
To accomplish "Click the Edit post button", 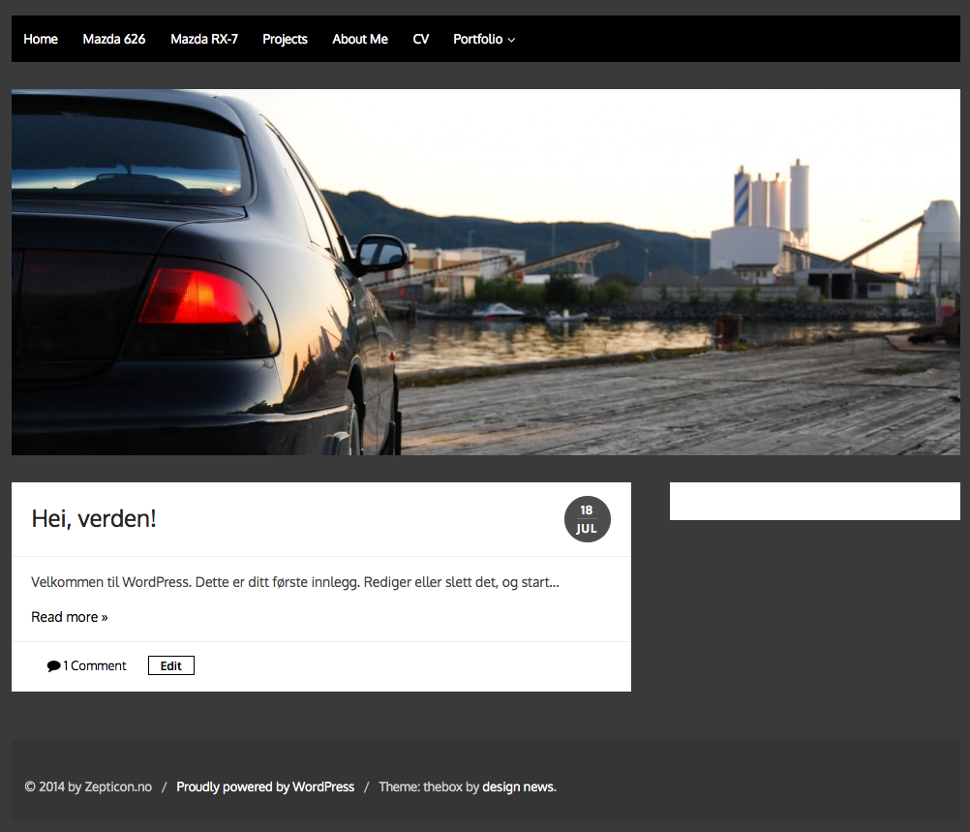I will 171,665.
